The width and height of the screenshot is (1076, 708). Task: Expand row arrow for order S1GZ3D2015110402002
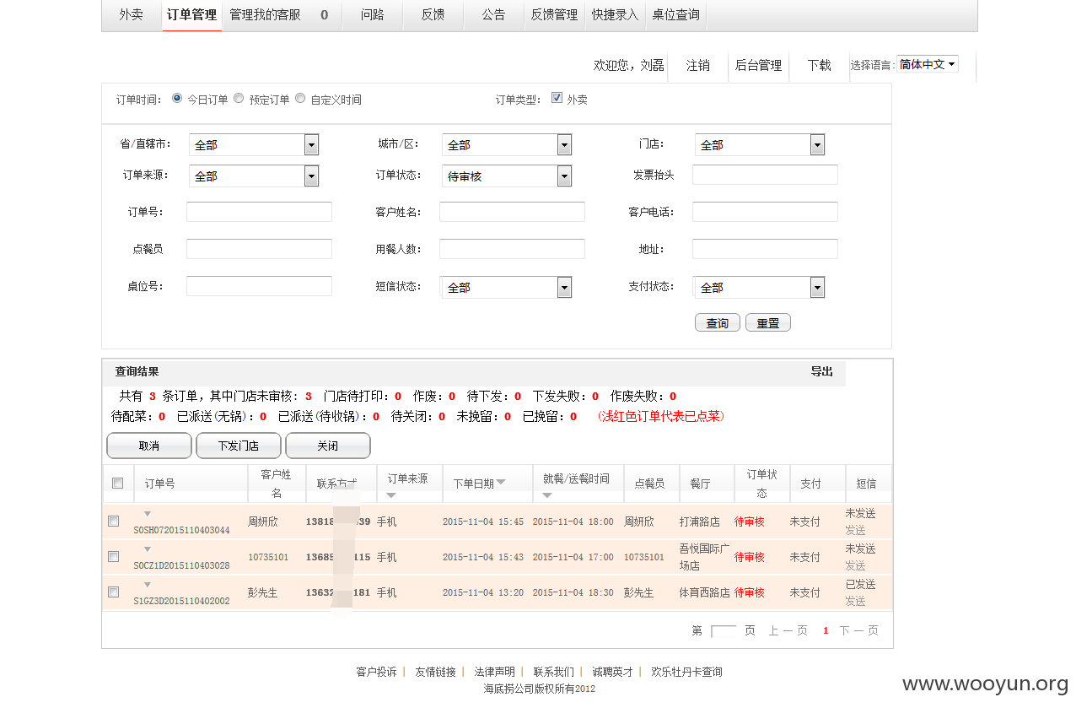point(148,584)
